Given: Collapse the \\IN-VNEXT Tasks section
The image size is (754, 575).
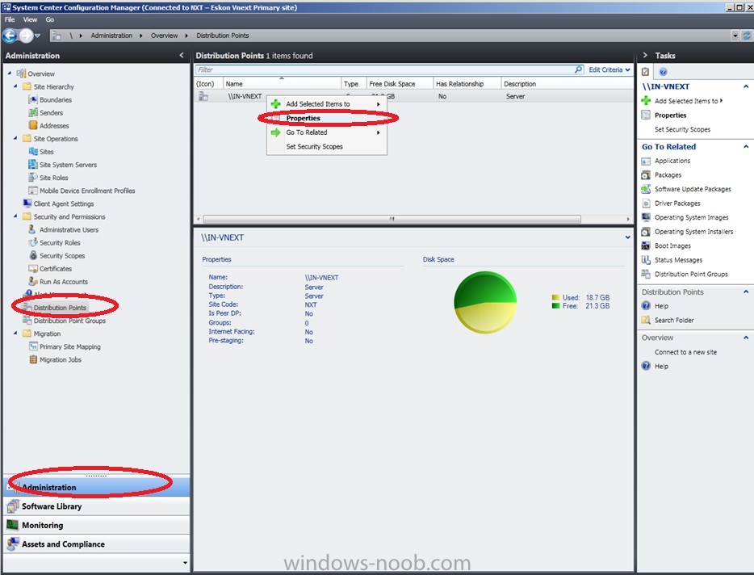Looking at the screenshot, I should pos(746,86).
